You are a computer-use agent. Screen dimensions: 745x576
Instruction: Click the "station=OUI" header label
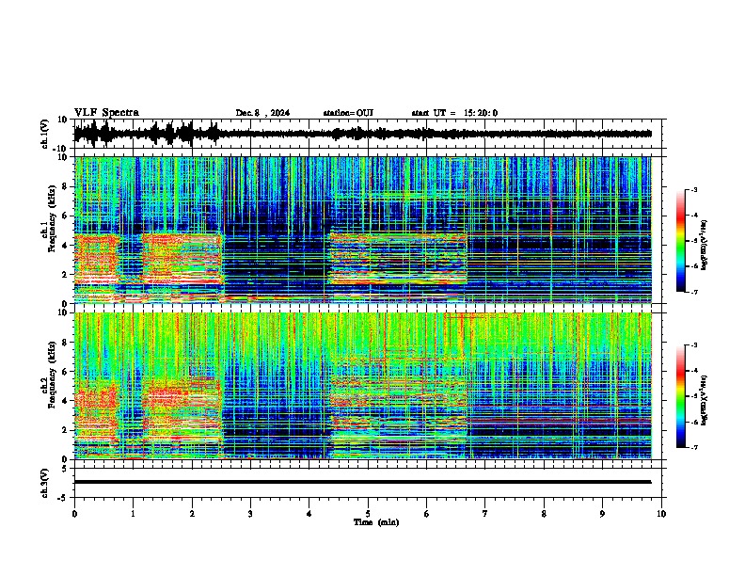tap(348, 113)
